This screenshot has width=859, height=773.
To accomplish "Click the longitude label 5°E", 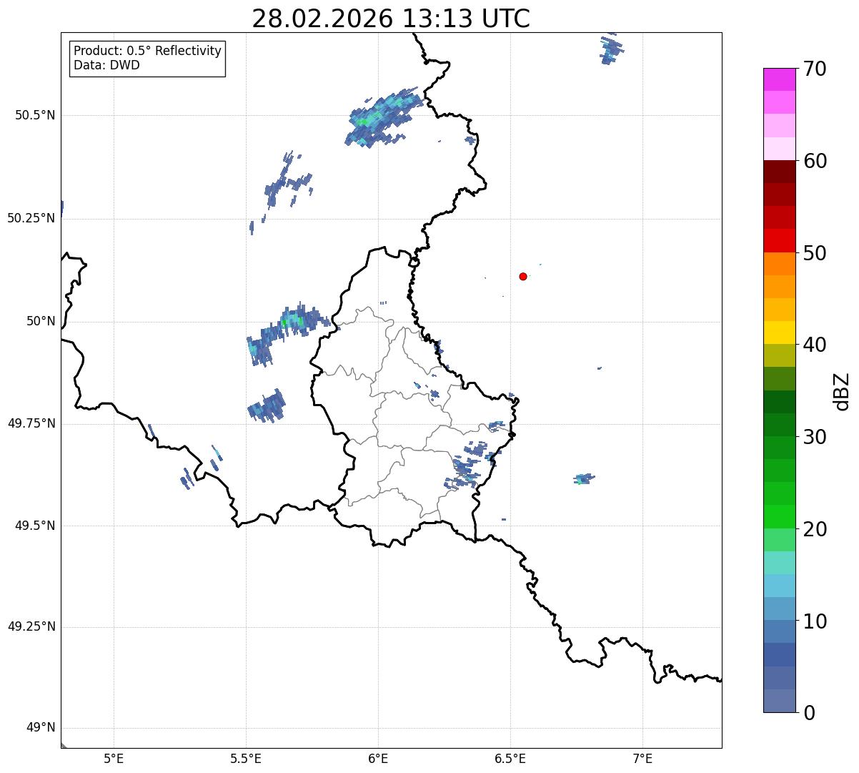I will click(x=114, y=758).
